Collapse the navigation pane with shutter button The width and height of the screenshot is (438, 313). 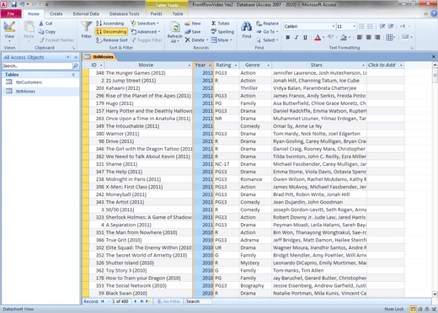[x=76, y=57]
